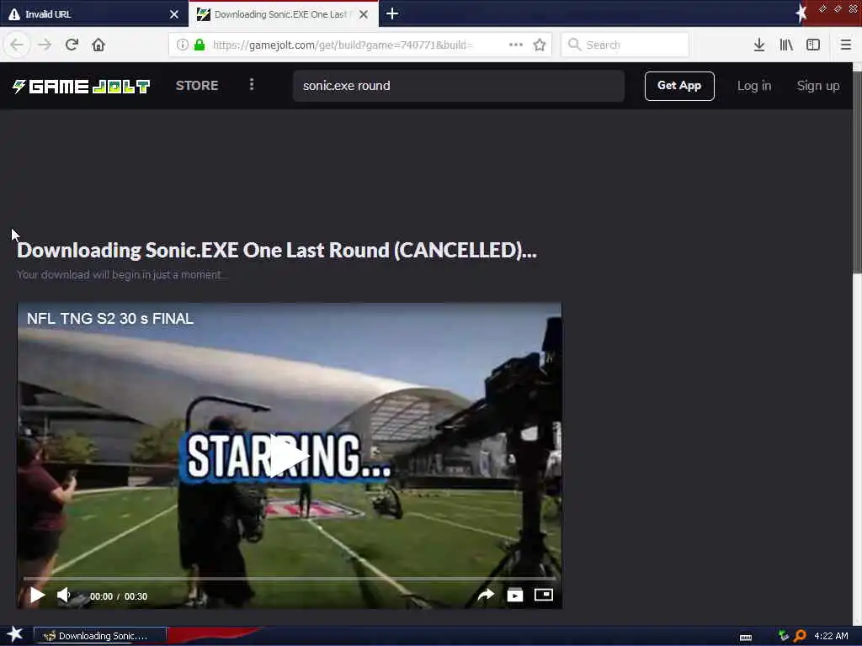Select Downloading Sonic taskbar window button
Viewport: 862px width, 646px height.
click(100, 636)
